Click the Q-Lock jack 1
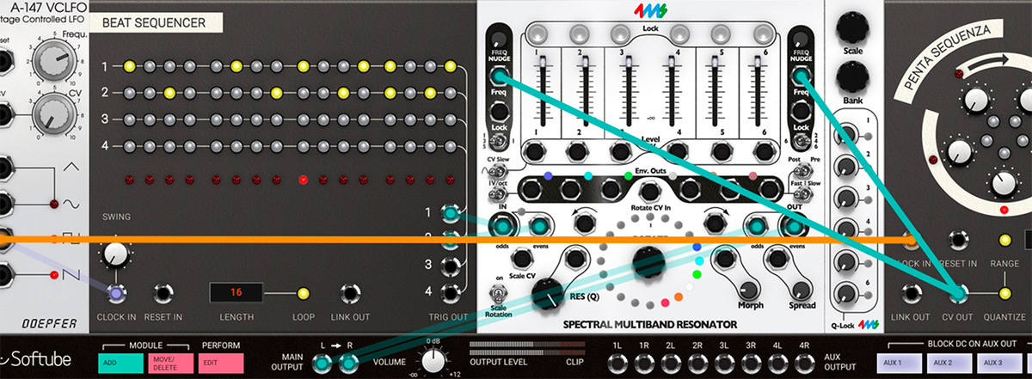 848,133
